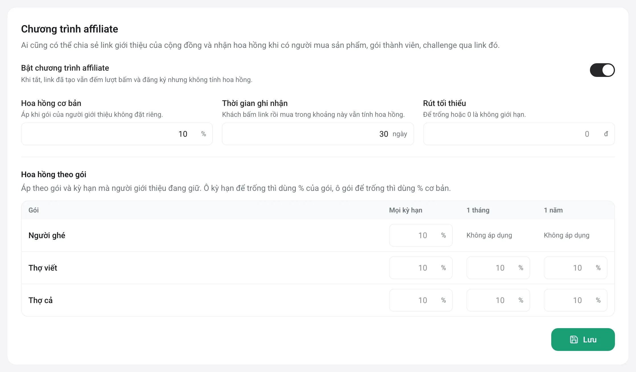
Task: Click Thợ cả 1 năm percent field
Action: tap(575, 300)
